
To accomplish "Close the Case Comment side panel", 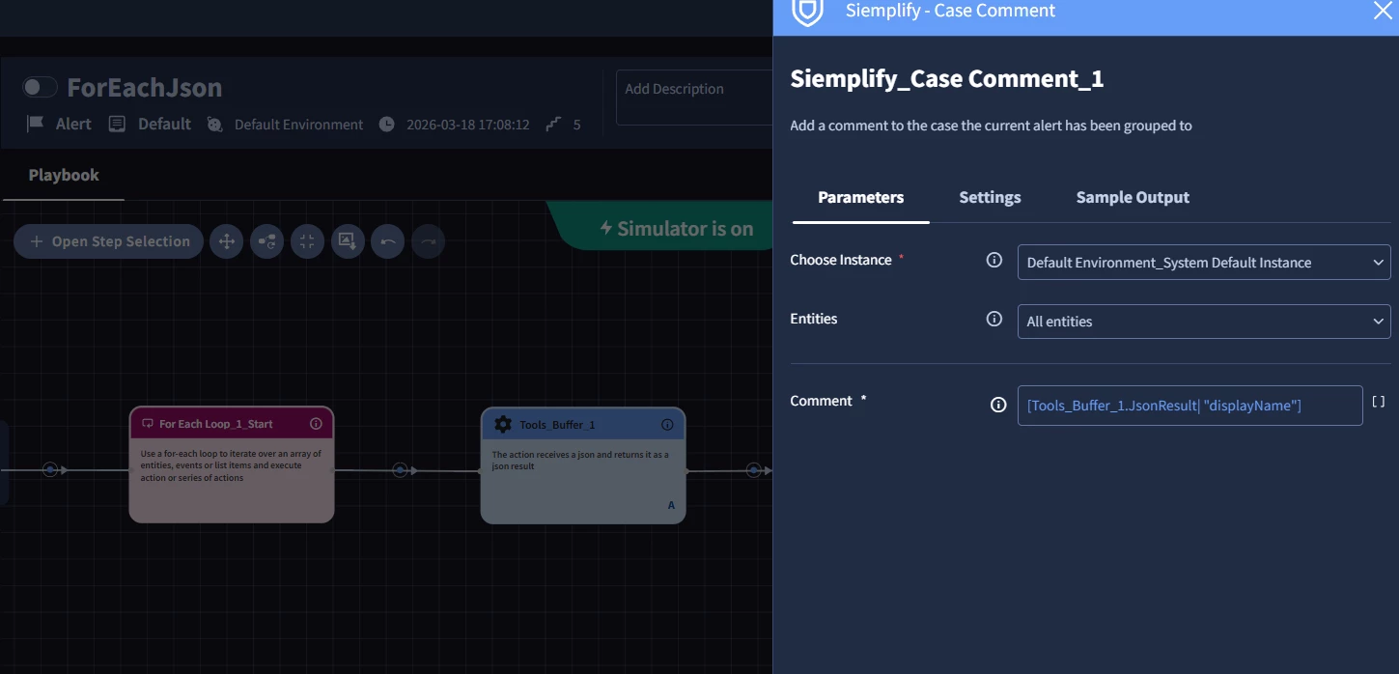I will 1383,11.
